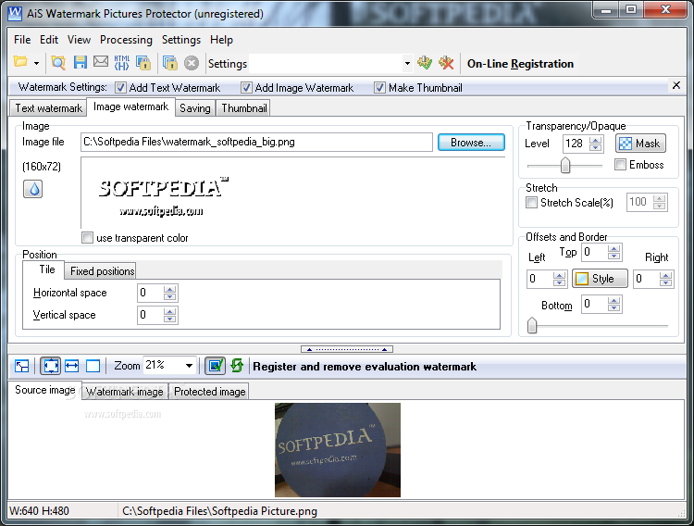Click the green refresh preview icon

tap(237, 366)
